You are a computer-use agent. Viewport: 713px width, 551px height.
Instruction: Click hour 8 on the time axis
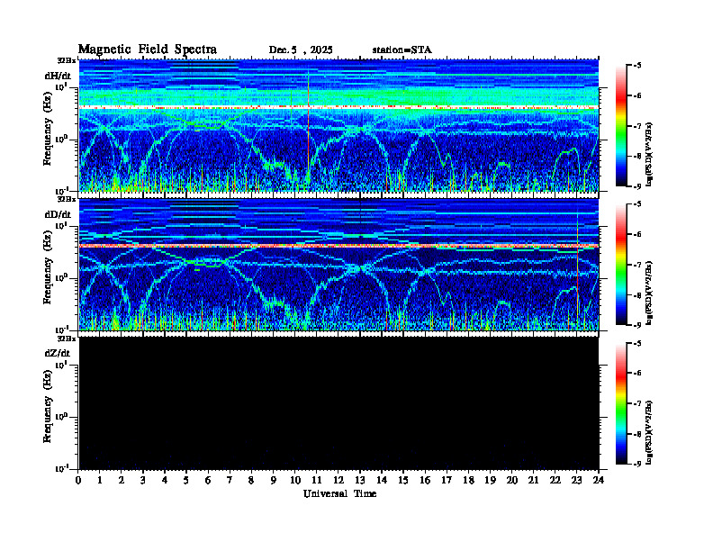point(251,481)
